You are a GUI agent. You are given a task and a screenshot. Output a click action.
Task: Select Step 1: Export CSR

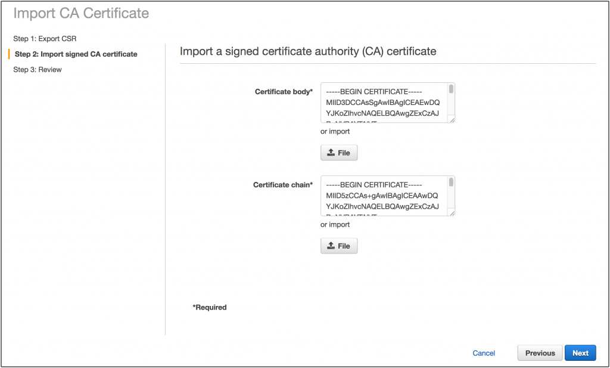45,39
